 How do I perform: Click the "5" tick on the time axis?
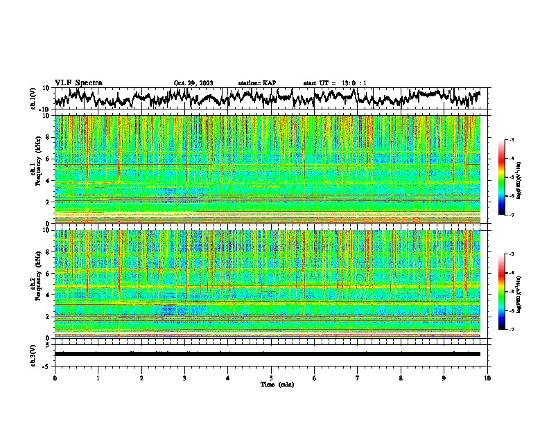click(x=271, y=378)
